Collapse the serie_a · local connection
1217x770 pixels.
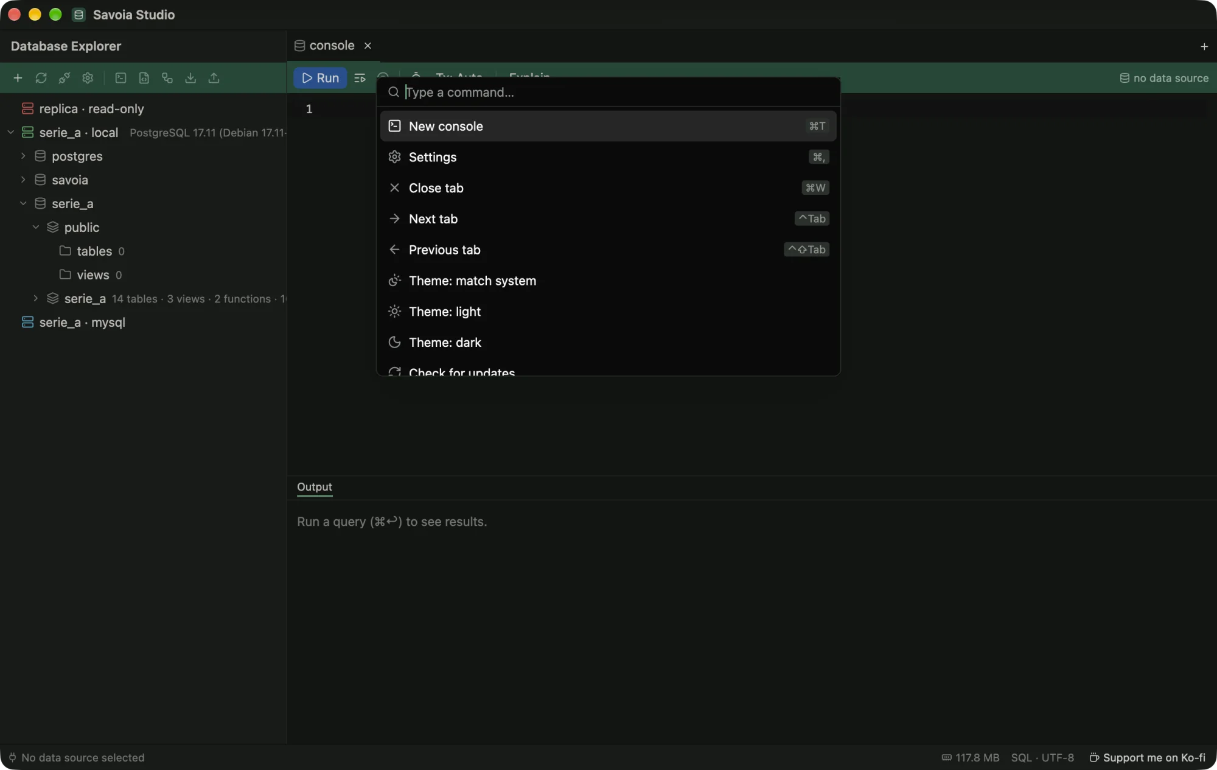10,132
